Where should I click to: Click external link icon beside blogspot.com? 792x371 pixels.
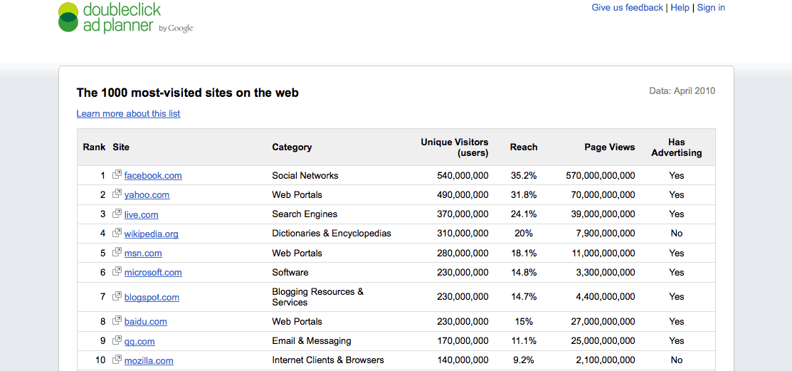(x=117, y=297)
